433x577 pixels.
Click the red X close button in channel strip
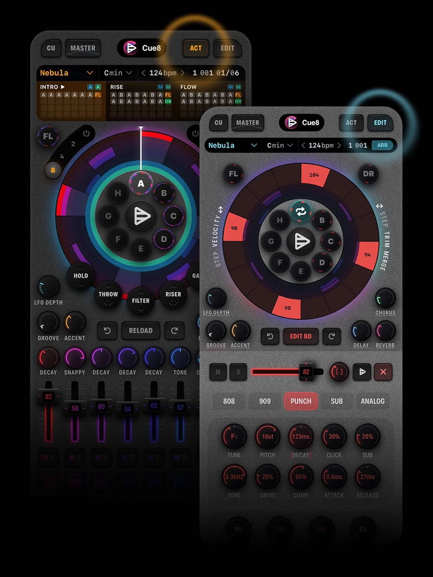(x=383, y=372)
